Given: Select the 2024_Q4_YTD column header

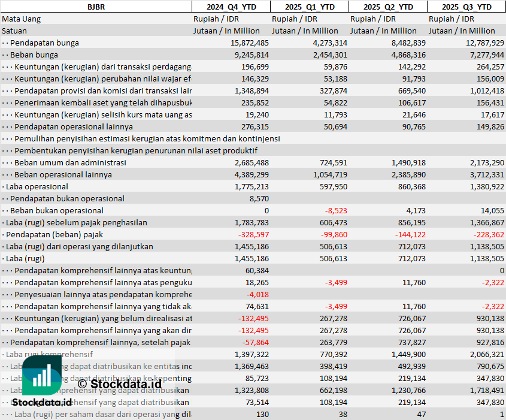Looking at the screenshot, I should click(x=231, y=7).
